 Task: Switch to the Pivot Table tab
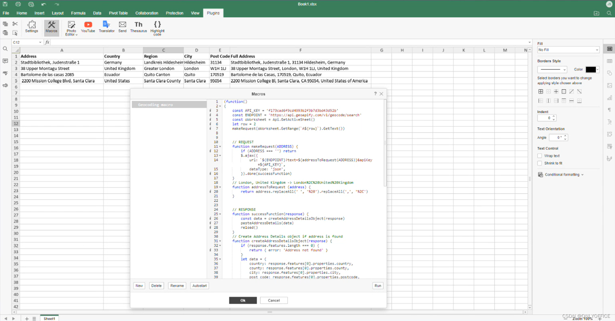pos(118,13)
